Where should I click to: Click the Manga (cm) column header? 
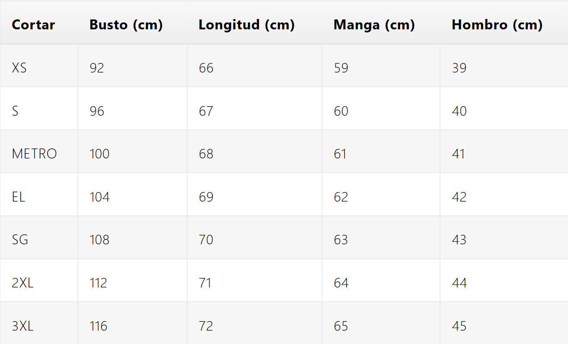pyautogui.click(x=374, y=25)
